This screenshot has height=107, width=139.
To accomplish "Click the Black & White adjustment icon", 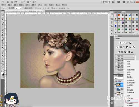I will tap(127, 47).
